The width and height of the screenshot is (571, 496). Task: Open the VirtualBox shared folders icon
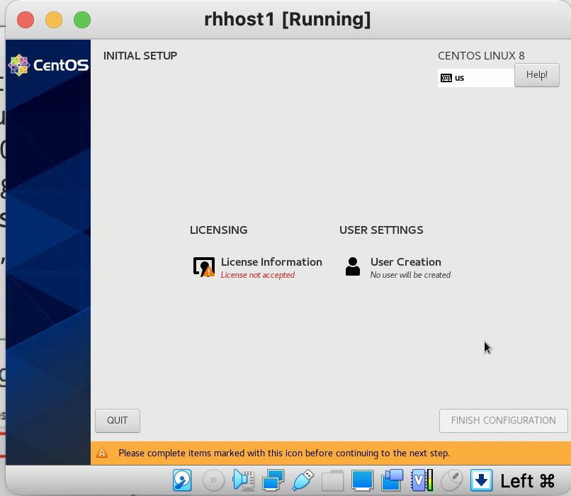point(332,480)
